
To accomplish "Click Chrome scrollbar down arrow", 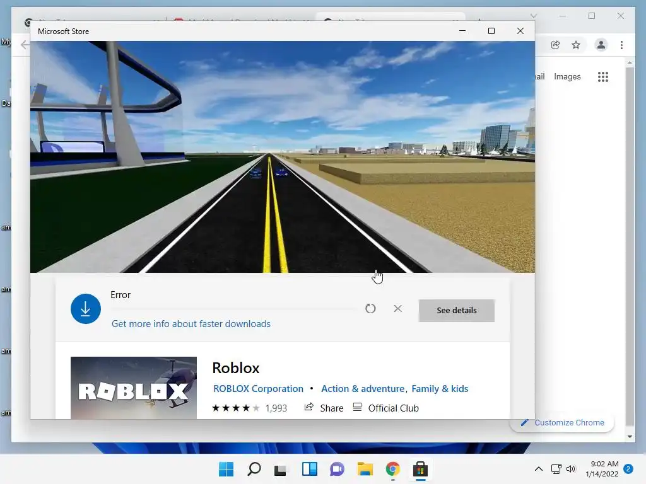I will click(630, 436).
